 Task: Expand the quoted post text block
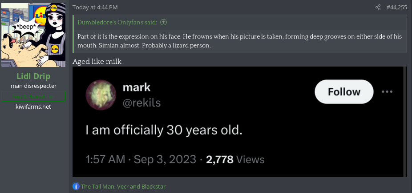tap(240, 40)
